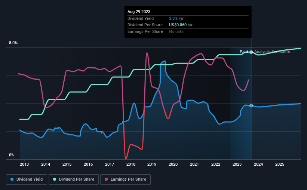307x190 pixels.
Task: Click the '8.0%' y-axis label
Action: pos(13,43)
